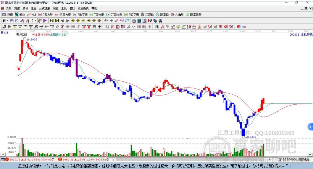This screenshot has height=169, width=313.
Task: Jump to the first bar button
Action: pyautogui.click(x=51, y=20)
